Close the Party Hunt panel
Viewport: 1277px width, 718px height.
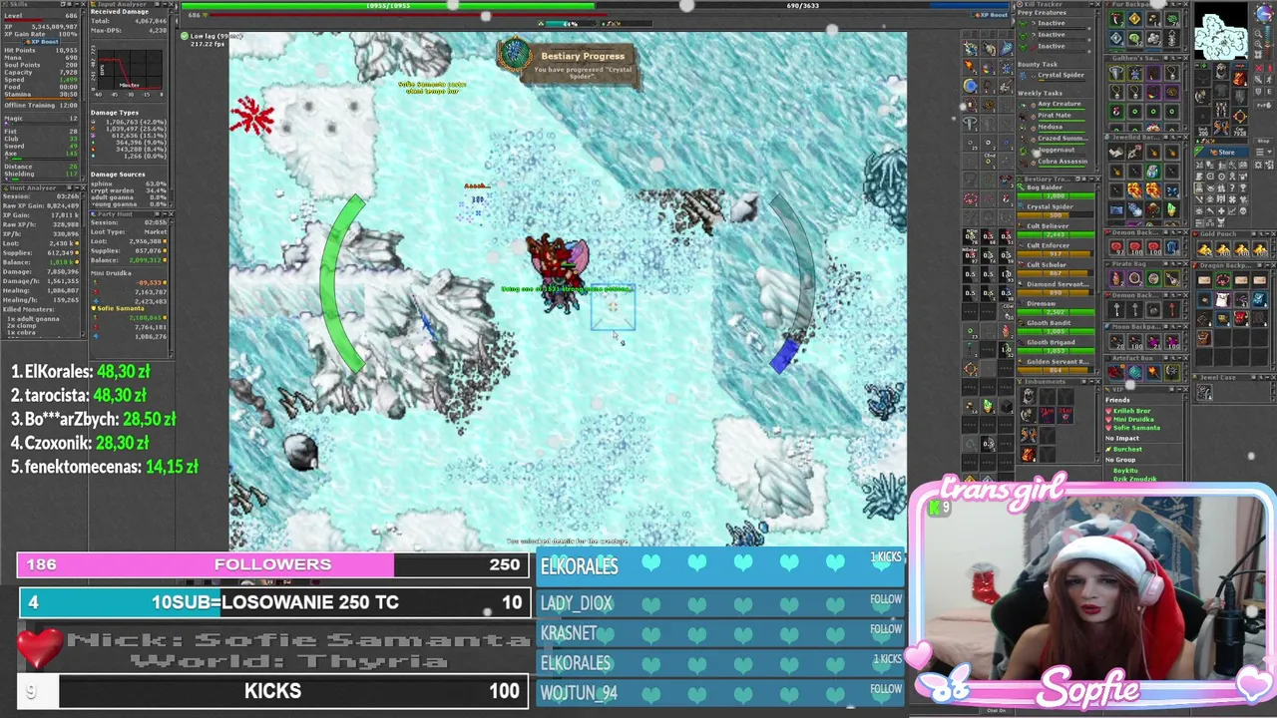click(x=170, y=213)
